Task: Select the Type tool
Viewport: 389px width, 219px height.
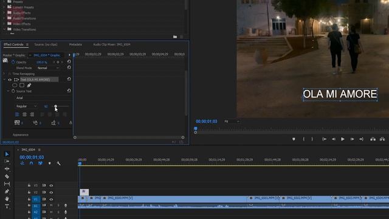Action: (x=7, y=206)
